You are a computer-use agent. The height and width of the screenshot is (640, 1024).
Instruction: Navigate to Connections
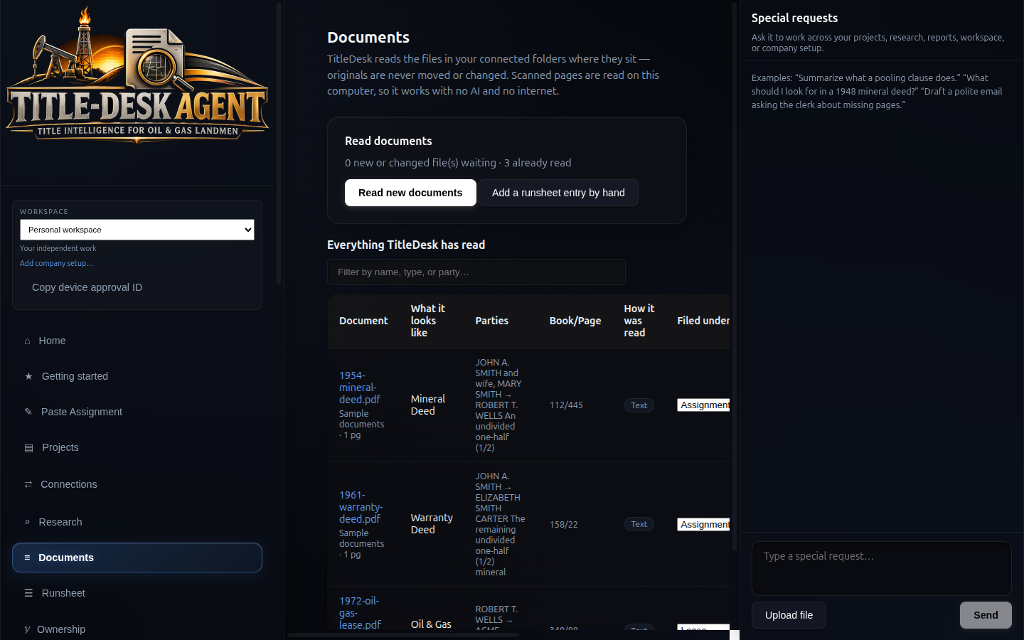(x=137, y=484)
